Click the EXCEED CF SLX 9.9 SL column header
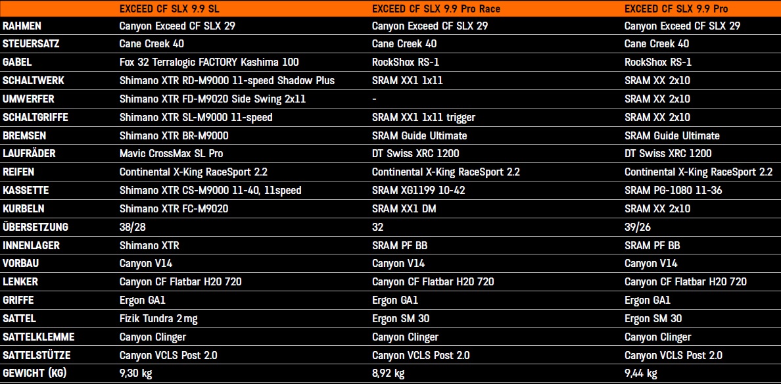Screen dimensions: 781x384 [171, 9]
